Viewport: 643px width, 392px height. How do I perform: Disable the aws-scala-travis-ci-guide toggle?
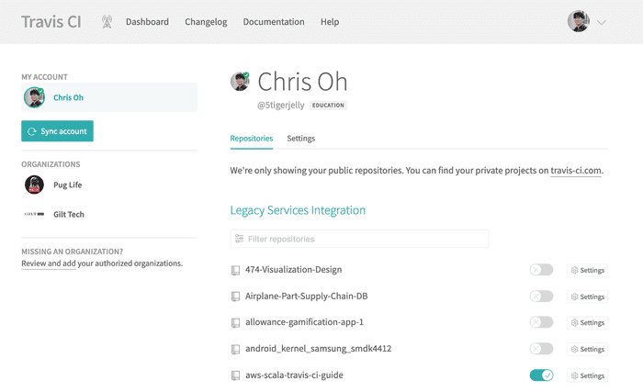541,375
